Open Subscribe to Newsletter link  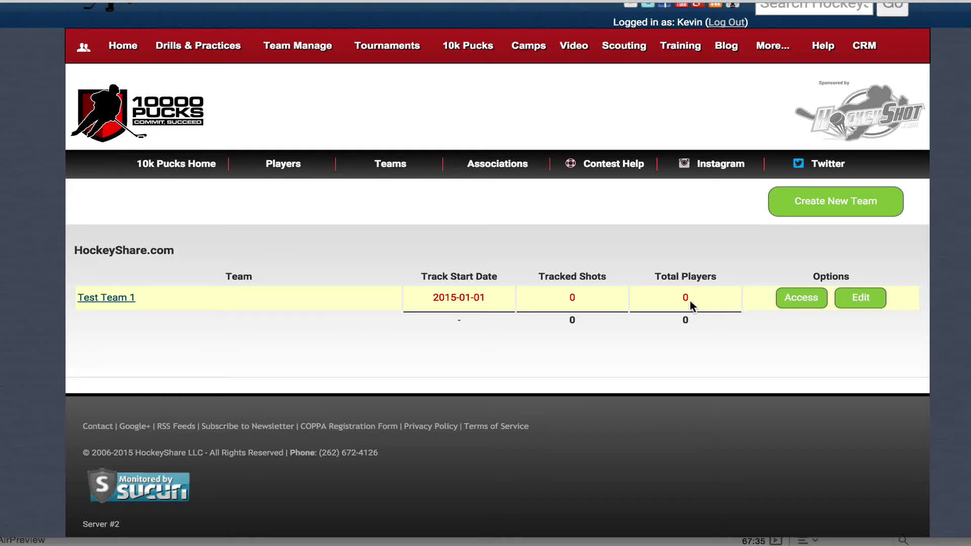[x=247, y=426]
